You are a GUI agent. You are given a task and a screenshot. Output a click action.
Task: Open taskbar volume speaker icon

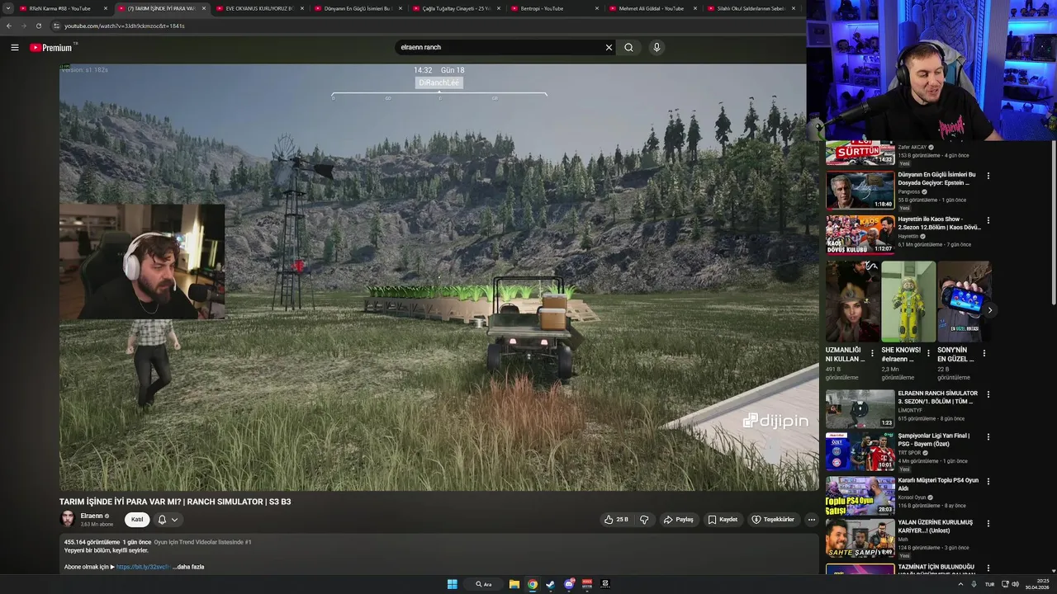(1016, 584)
